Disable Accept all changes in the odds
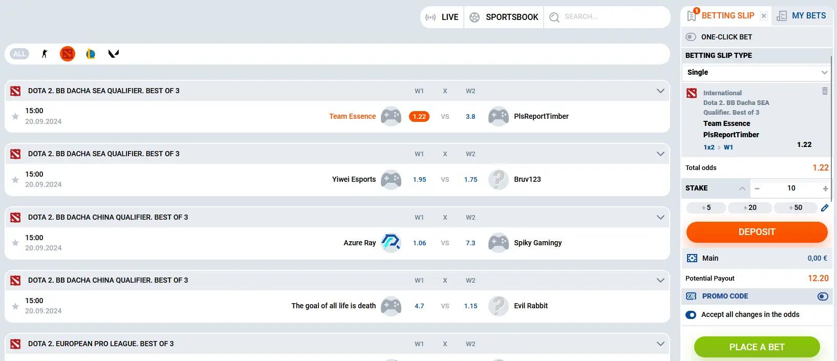 [x=691, y=315]
